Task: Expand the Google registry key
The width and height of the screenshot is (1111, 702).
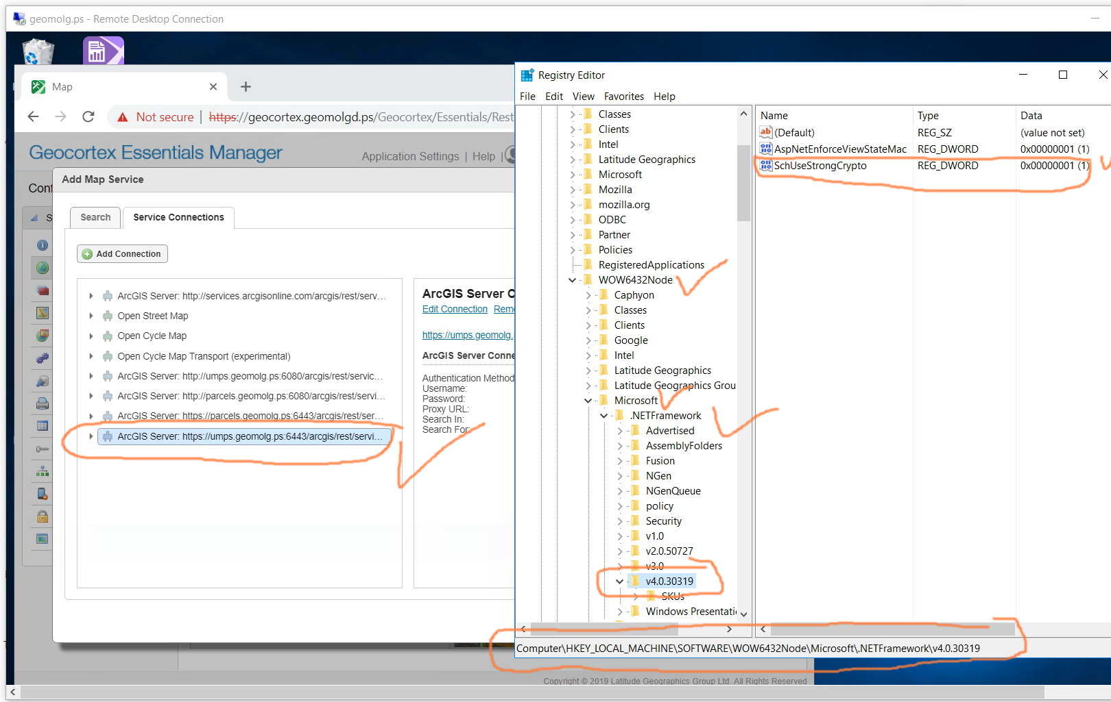Action: pyautogui.click(x=588, y=340)
